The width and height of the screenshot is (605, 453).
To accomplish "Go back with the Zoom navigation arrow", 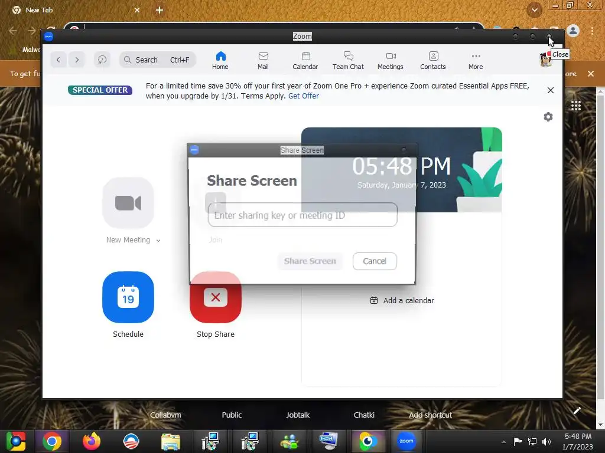I will tap(58, 60).
